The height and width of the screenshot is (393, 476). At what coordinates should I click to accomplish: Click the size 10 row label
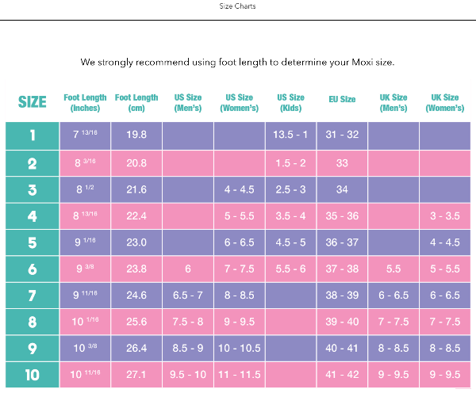pos(33,375)
